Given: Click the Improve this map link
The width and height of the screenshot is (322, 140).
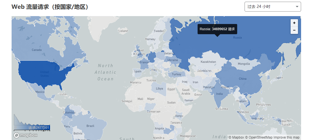Looking at the screenshot, I should [x=286, y=137].
